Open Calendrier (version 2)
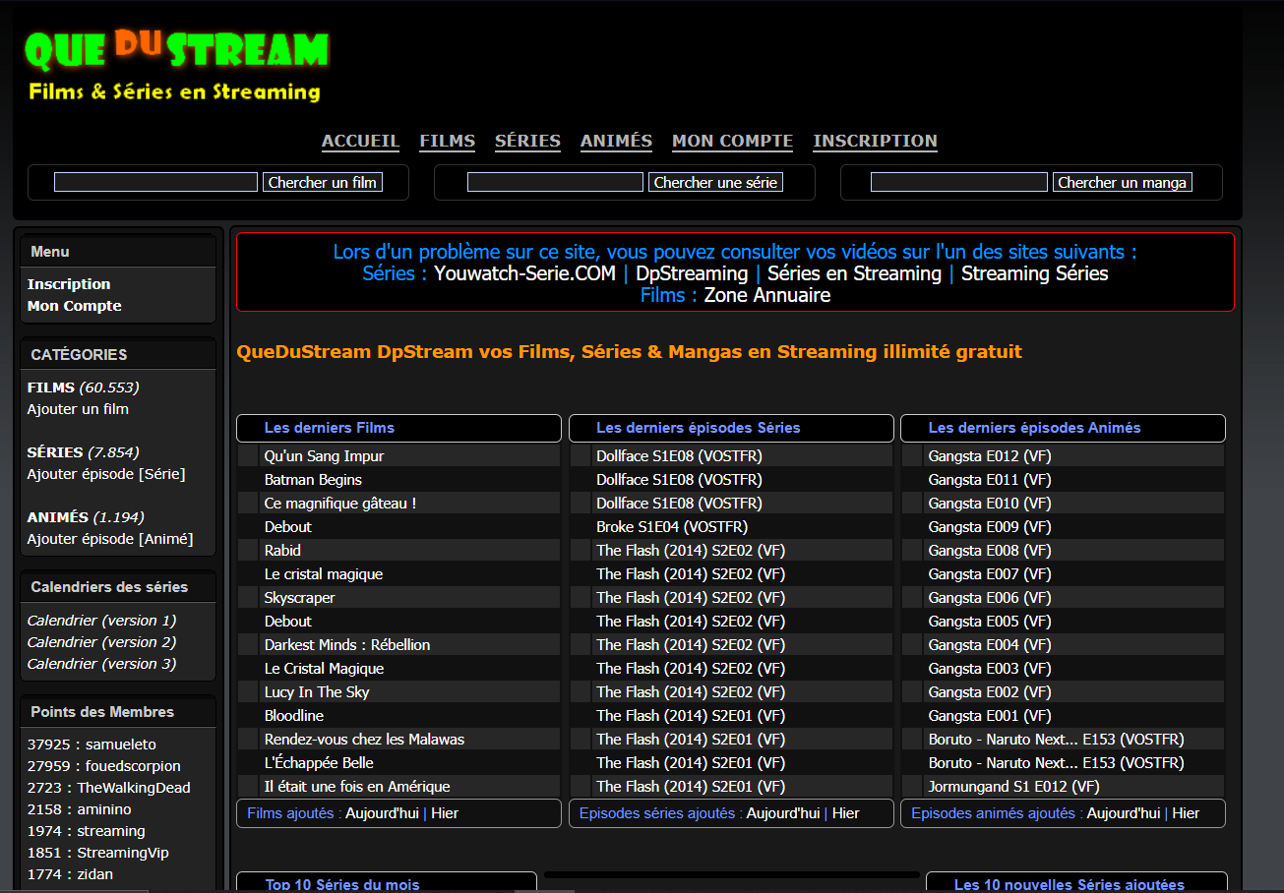This screenshot has width=1284, height=893. 101,642
